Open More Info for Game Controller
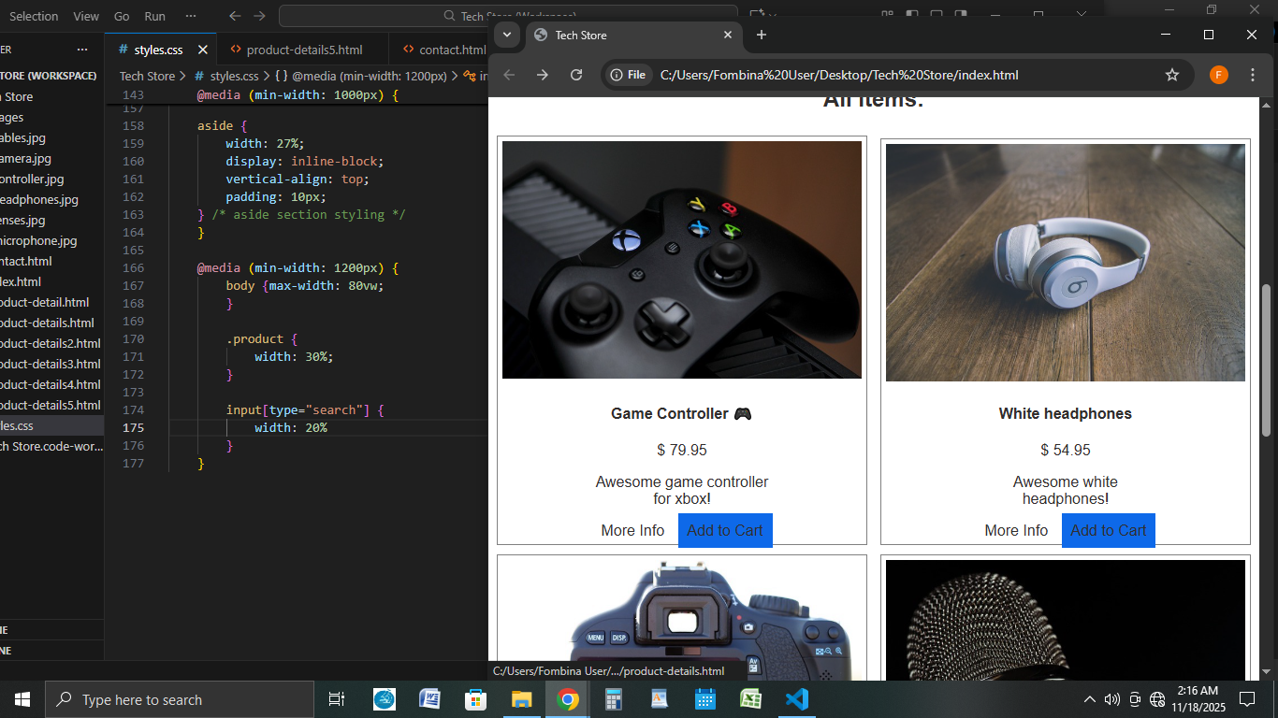Image resolution: width=1278 pixels, height=718 pixels. [x=632, y=530]
